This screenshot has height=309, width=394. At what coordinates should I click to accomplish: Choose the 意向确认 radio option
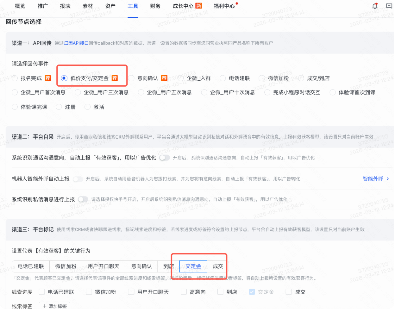(131, 78)
